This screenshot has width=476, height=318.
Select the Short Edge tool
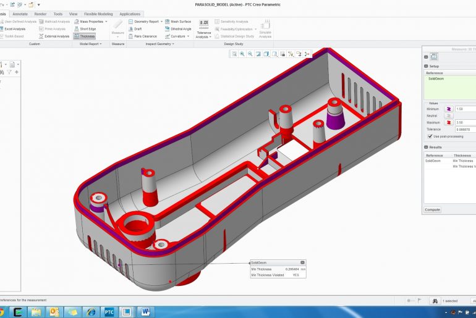tap(85, 28)
